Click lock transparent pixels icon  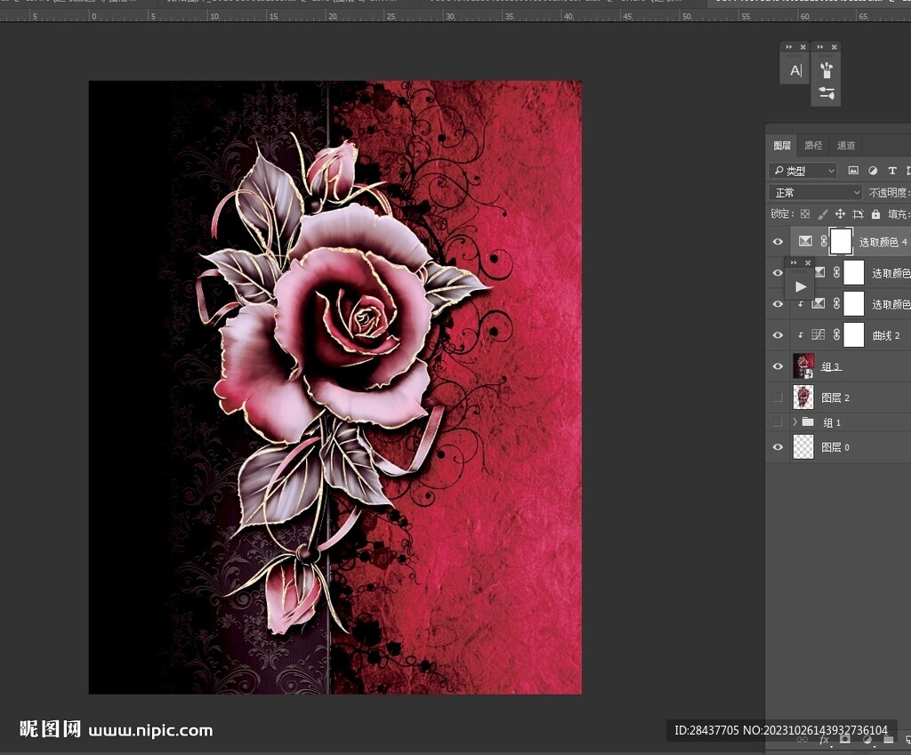tap(805, 214)
